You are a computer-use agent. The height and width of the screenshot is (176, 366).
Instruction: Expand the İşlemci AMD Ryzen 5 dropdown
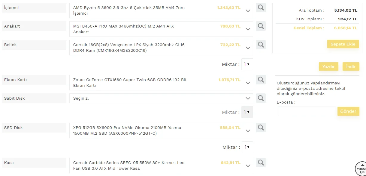248,11
